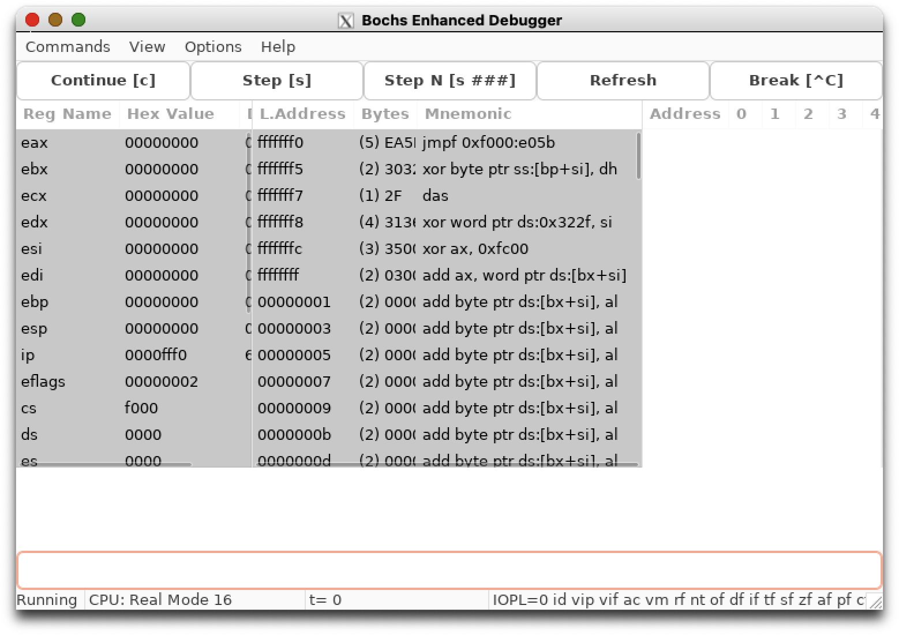The height and width of the screenshot is (635, 899).
Task: Click the Reg Name column header
Action: pos(68,114)
